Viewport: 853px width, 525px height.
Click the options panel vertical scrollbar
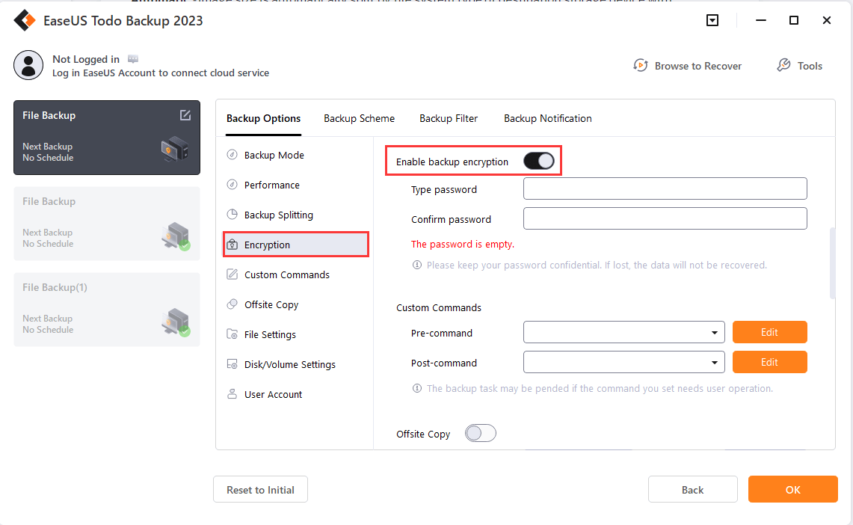coord(832,263)
